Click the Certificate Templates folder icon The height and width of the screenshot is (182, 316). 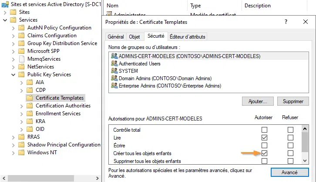(x=30, y=98)
